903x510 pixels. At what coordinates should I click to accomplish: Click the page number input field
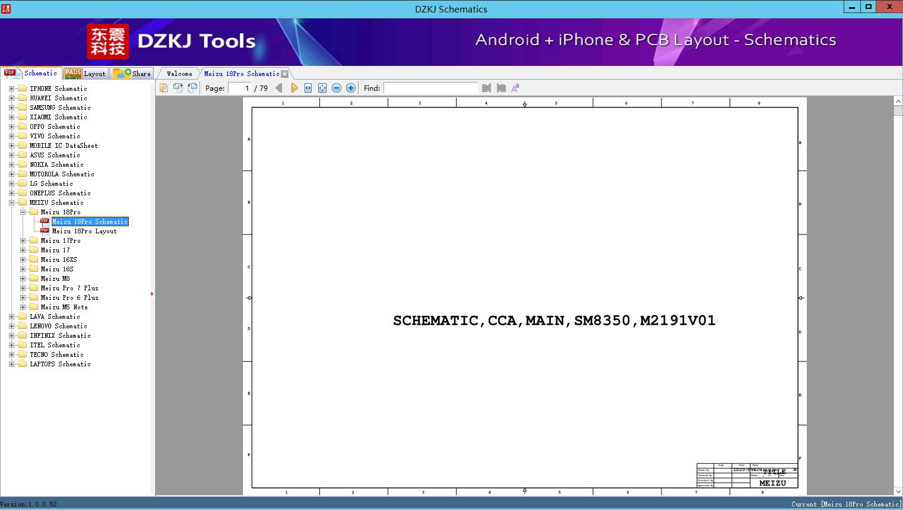(240, 88)
